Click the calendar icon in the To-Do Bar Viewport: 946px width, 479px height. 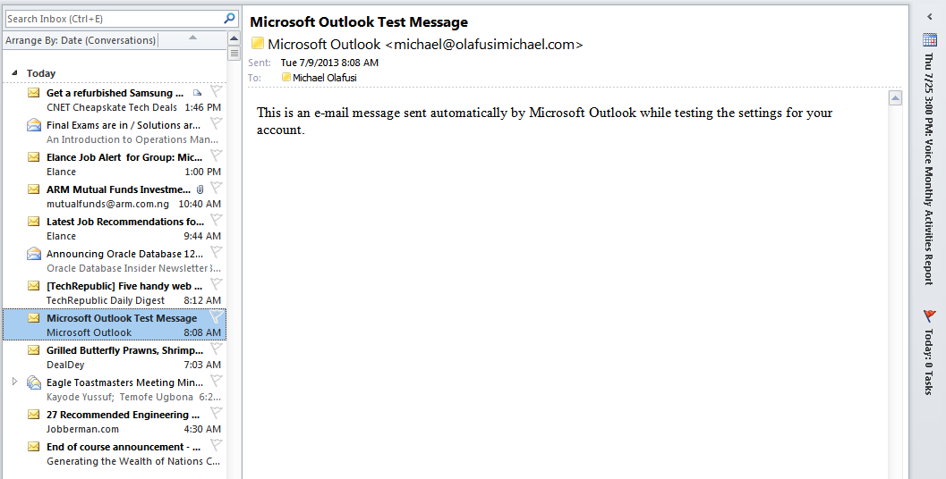click(929, 39)
